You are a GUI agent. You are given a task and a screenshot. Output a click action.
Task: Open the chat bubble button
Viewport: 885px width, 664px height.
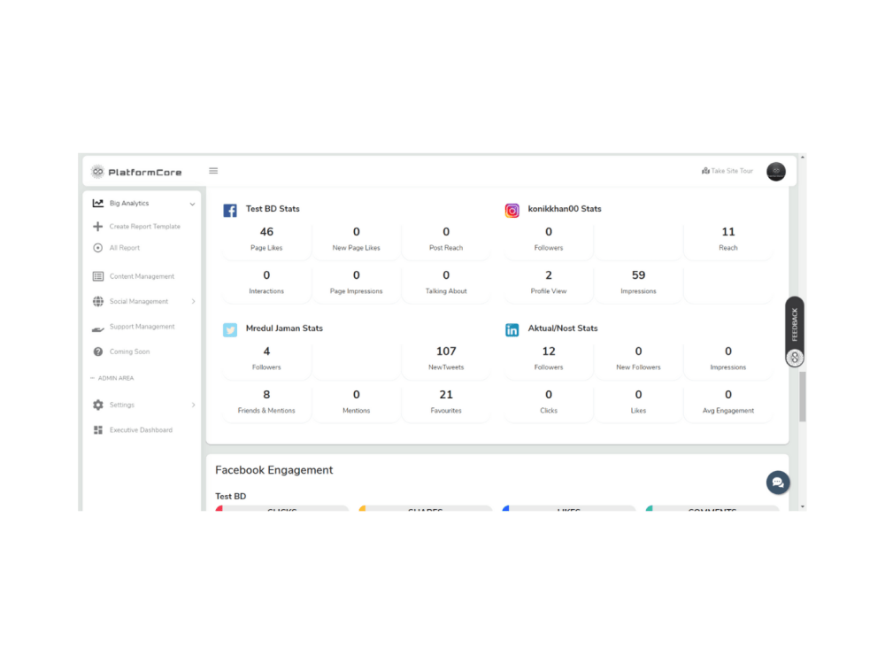click(778, 483)
